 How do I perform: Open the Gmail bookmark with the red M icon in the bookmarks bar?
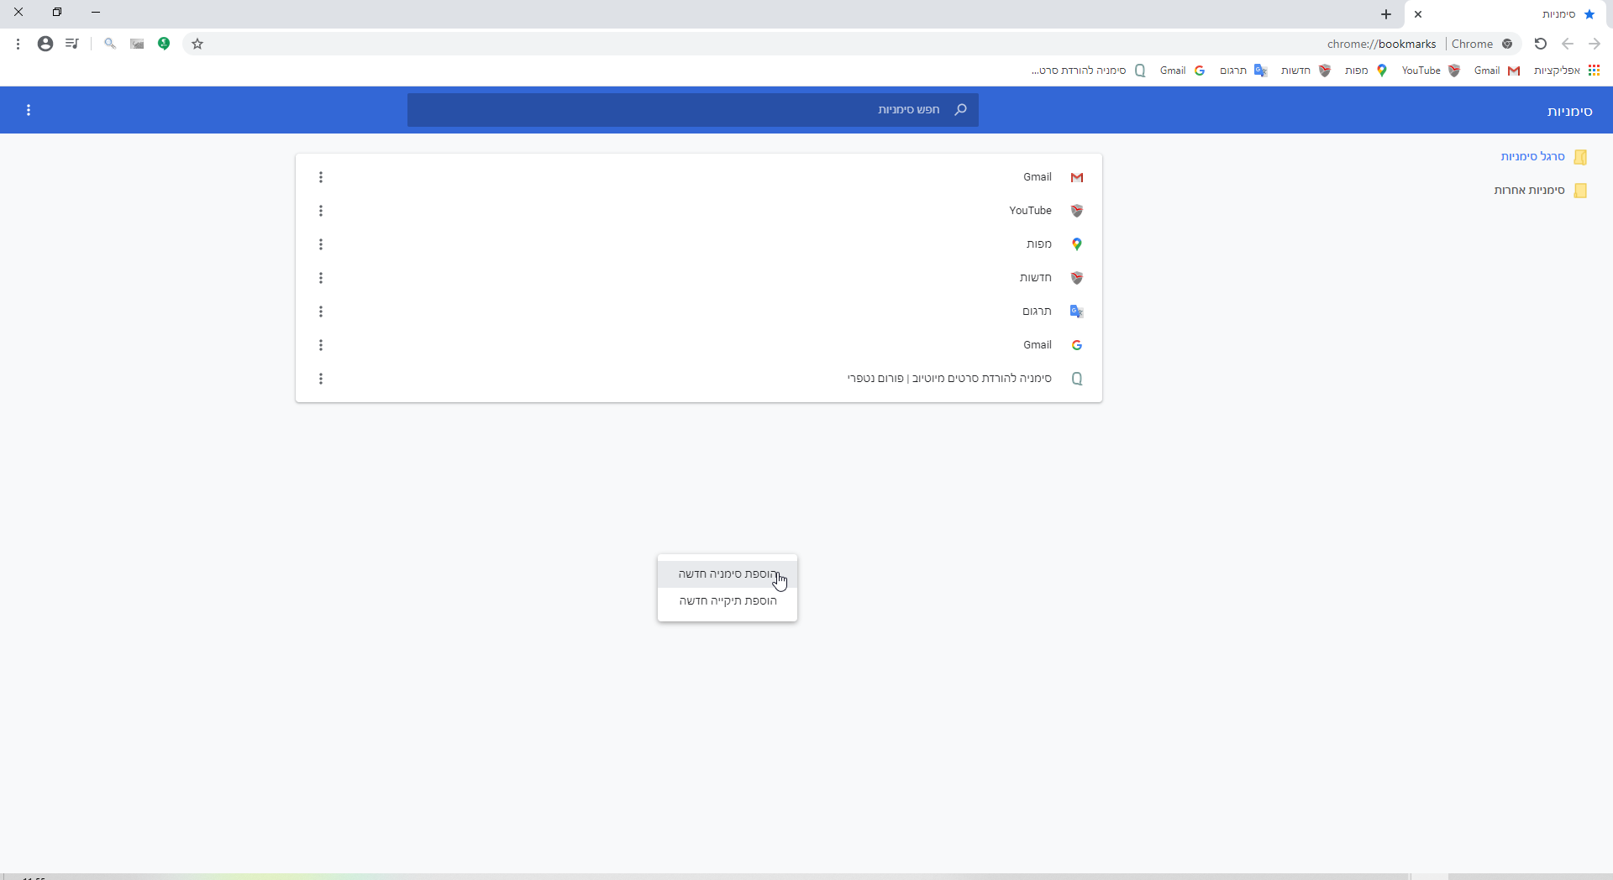(x=1497, y=71)
